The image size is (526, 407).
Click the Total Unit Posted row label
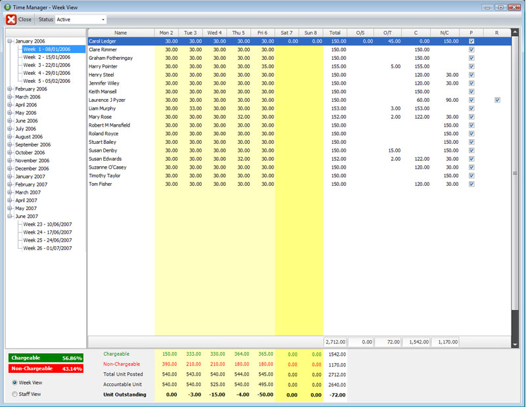[123, 374]
